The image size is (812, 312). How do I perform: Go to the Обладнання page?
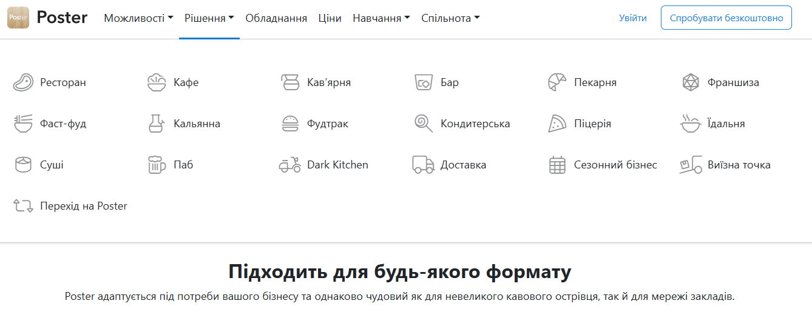pos(276,18)
